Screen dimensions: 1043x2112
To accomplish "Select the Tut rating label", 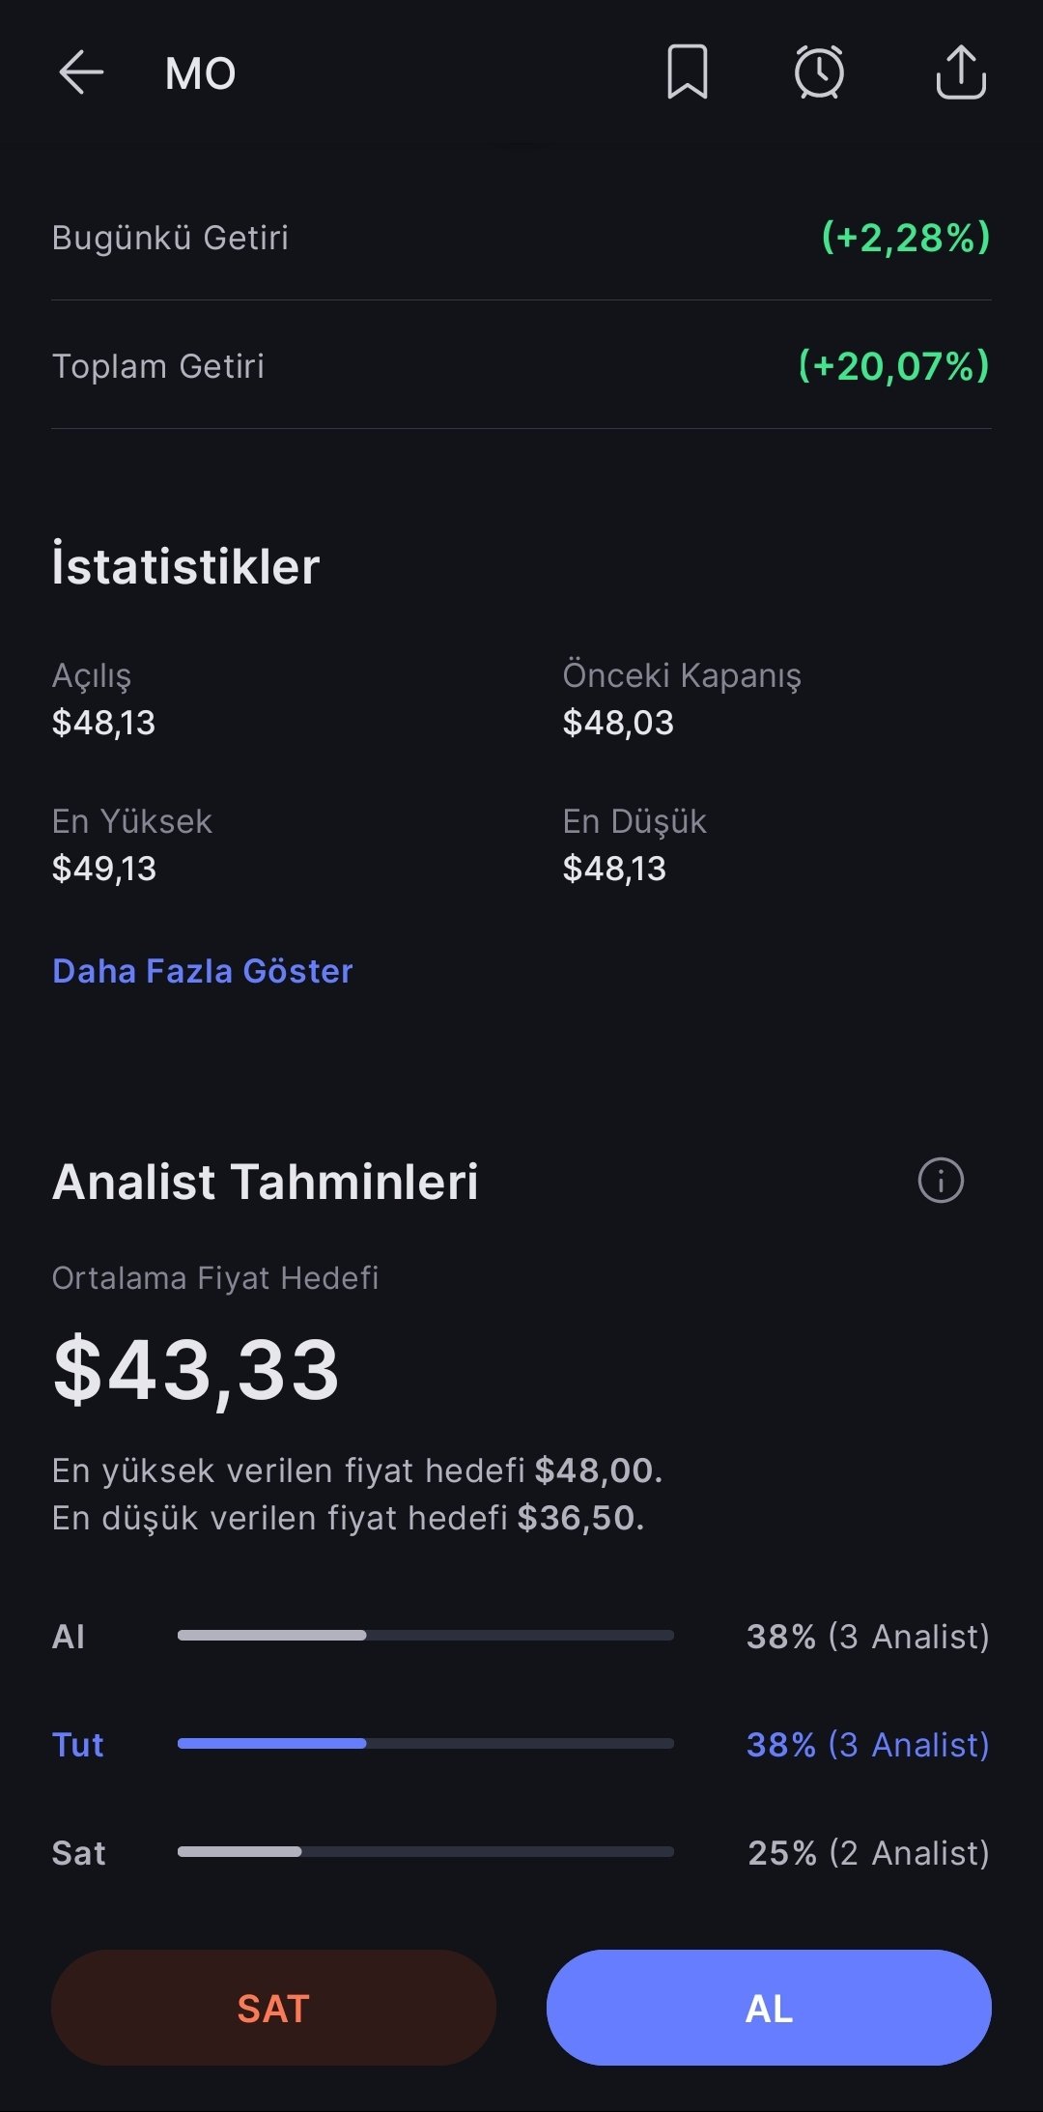I will 77,1745.
